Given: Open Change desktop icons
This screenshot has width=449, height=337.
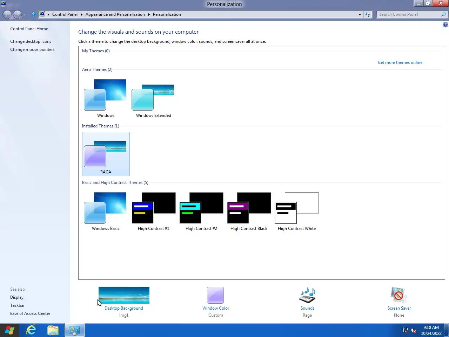Looking at the screenshot, I should click(31, 41).
